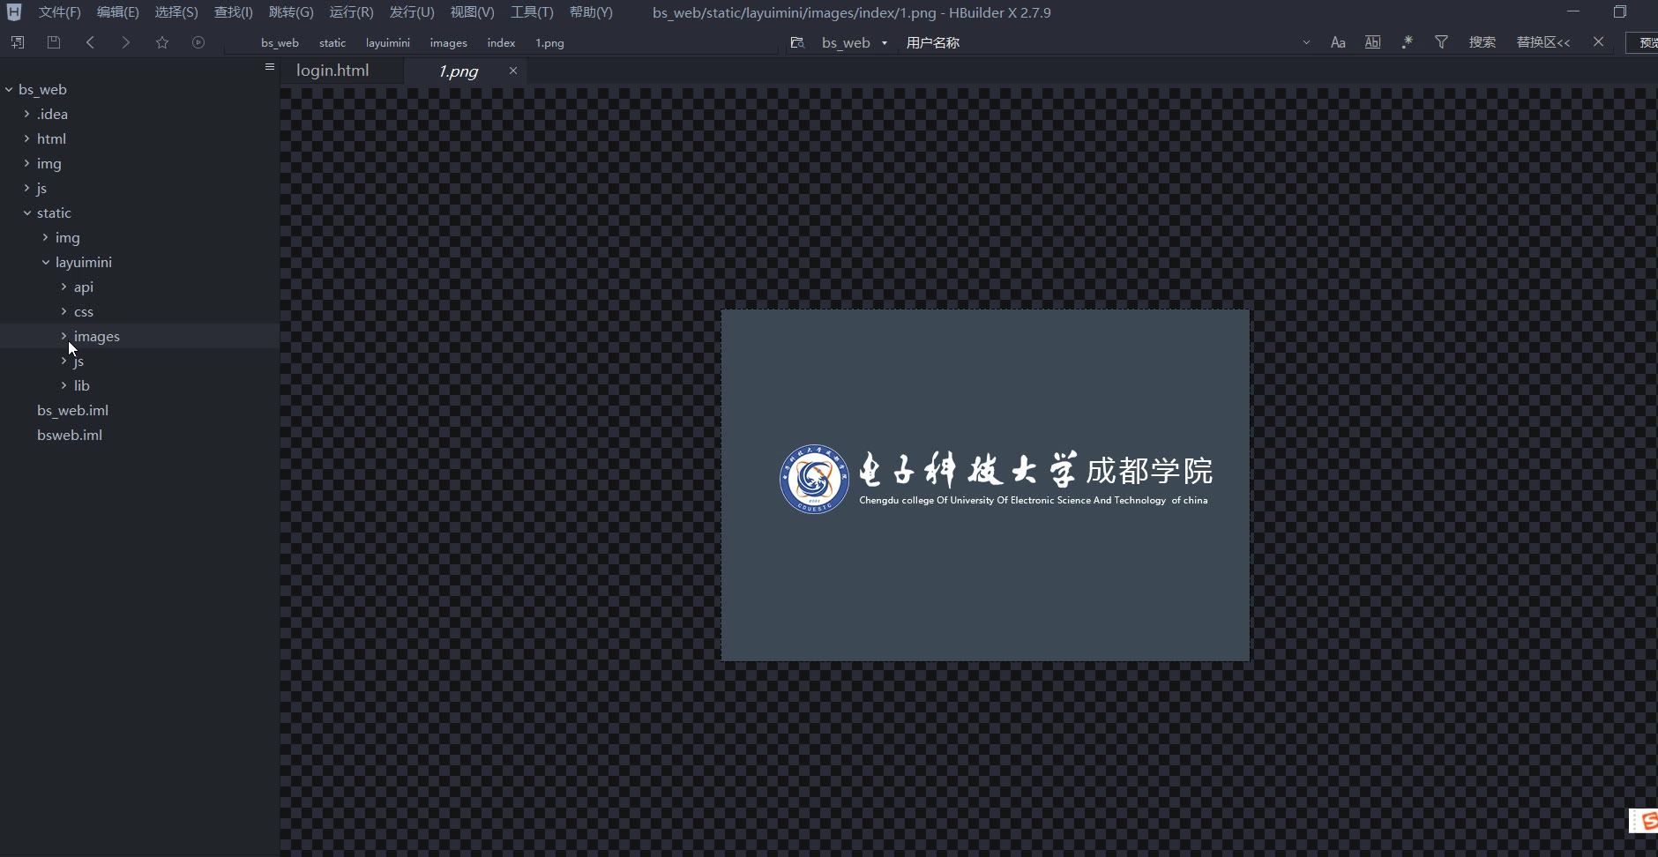Expand the api folder

[64, 287]
